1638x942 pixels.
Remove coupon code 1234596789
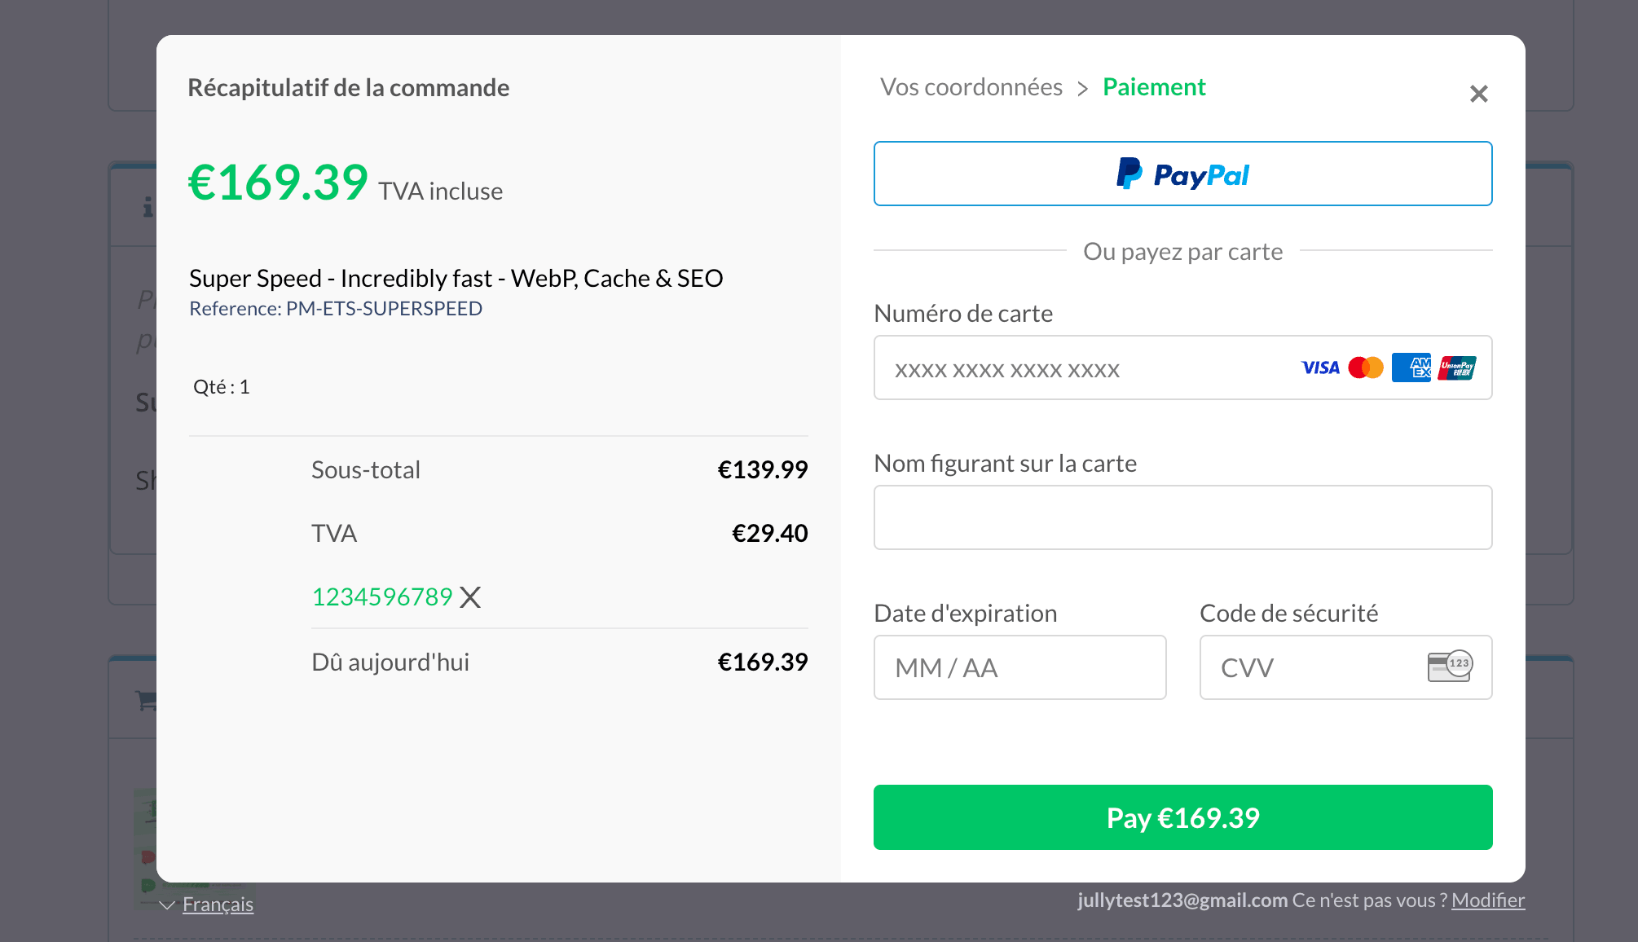[x=470, y=597]
